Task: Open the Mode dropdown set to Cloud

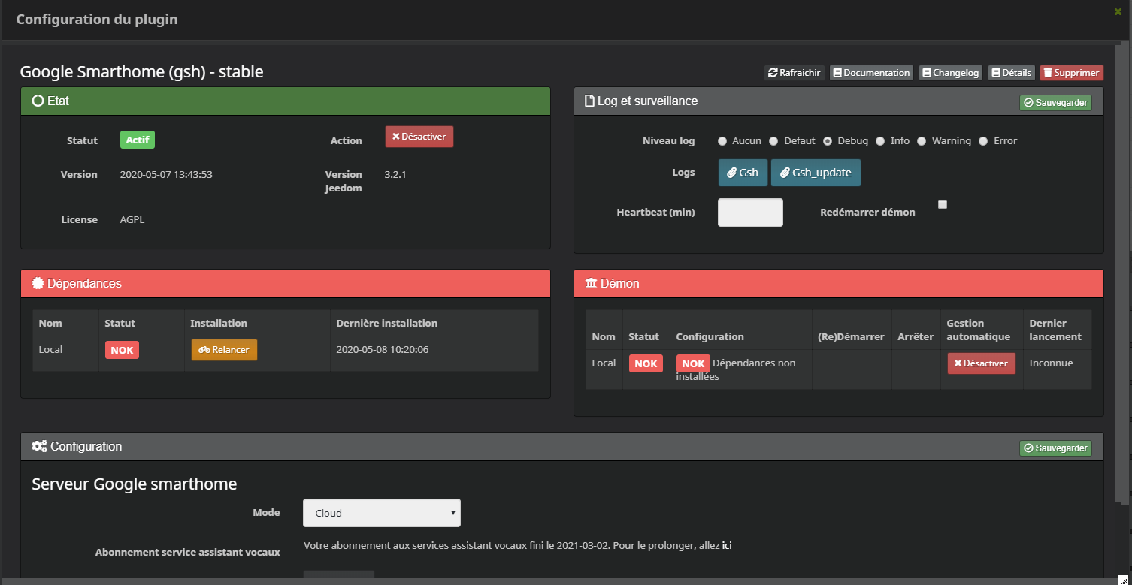Action: (x=382, y=513)
